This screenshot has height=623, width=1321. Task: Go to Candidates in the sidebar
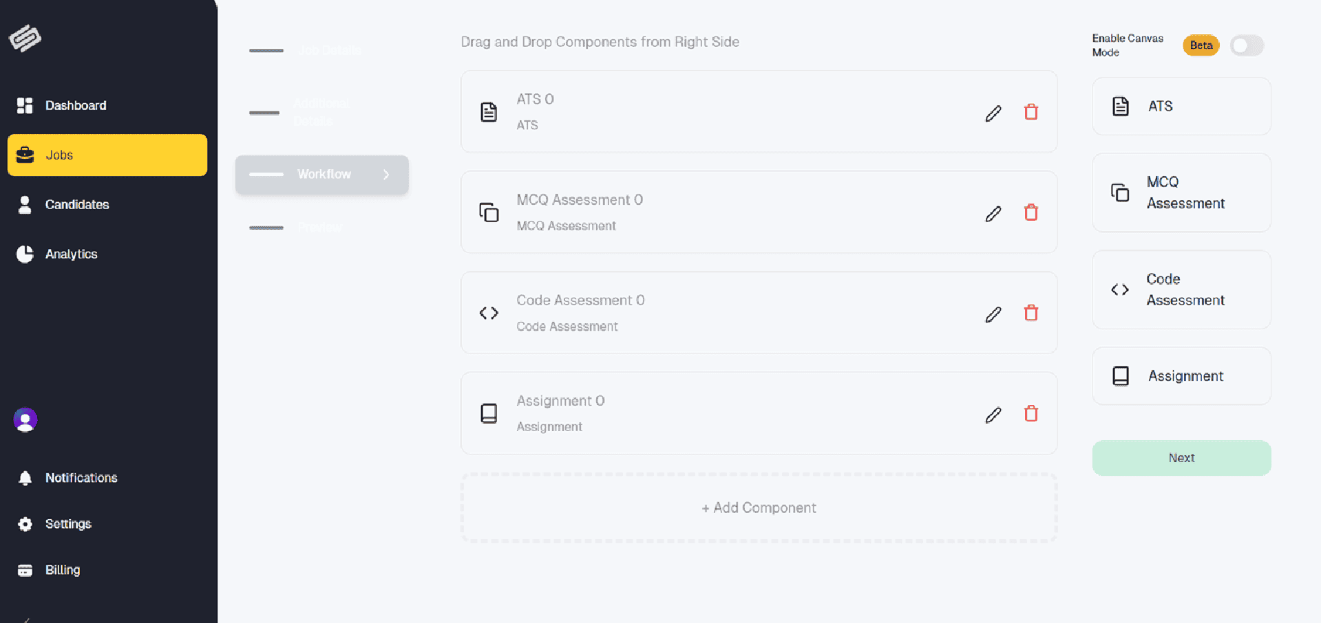76,205
